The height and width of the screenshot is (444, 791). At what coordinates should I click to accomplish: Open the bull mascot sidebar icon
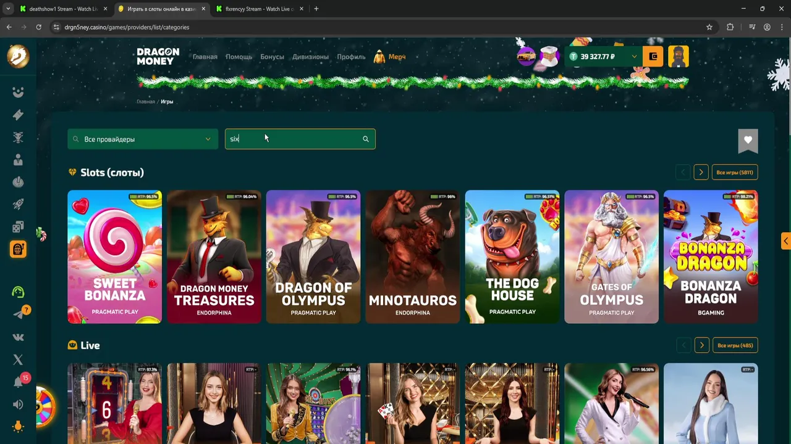click(x=18, y=138)
